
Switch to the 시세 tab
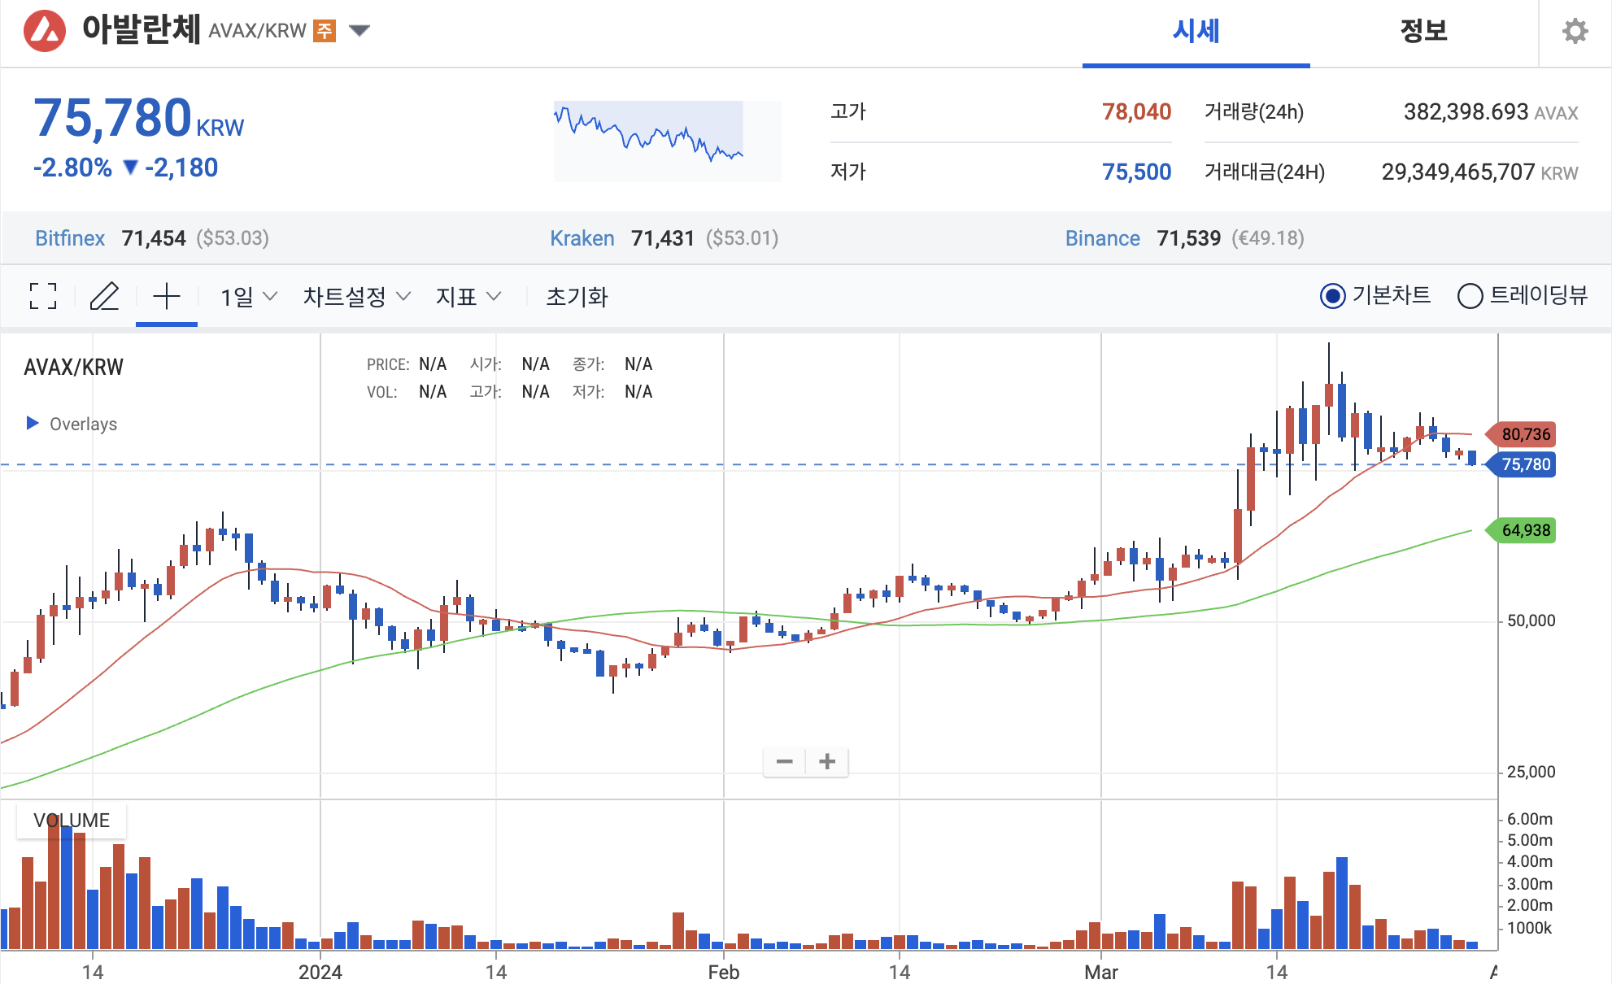coord(1196,33)
